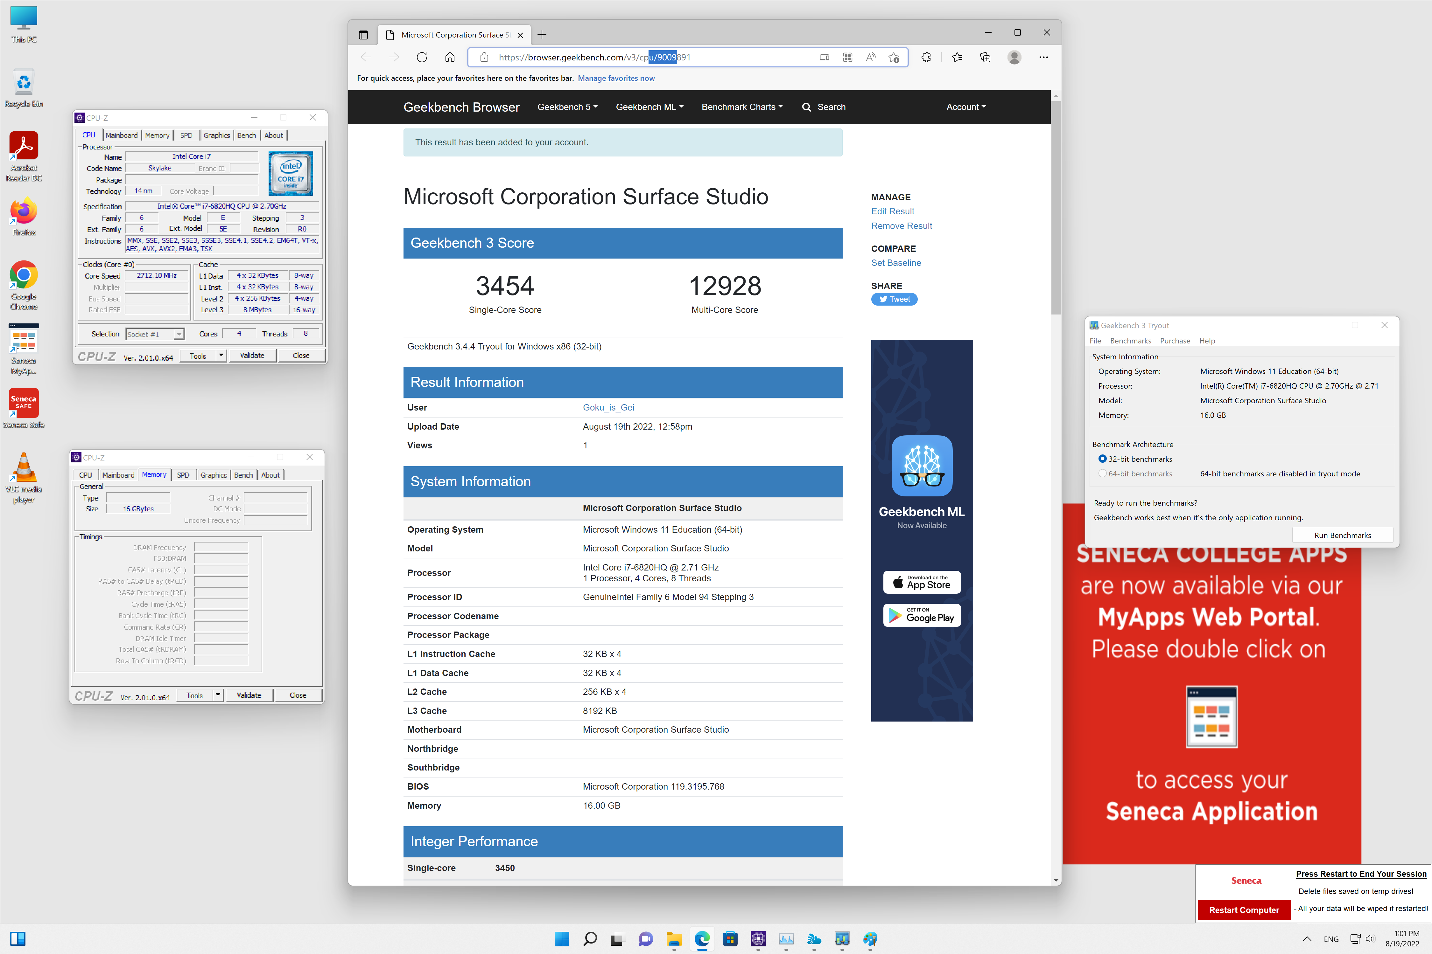Open Purchase menu in Geekbench 3 Tryout
This screenshot has height=954, width=1432.
pos(1175,341)
